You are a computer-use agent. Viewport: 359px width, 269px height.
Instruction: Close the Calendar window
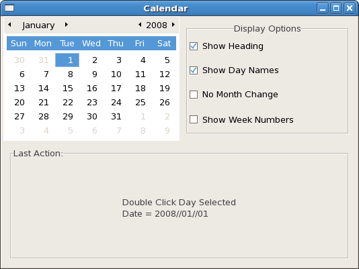(x=350, y=9)
